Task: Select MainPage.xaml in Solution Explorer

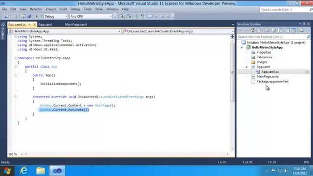Action: pos(268,77)
